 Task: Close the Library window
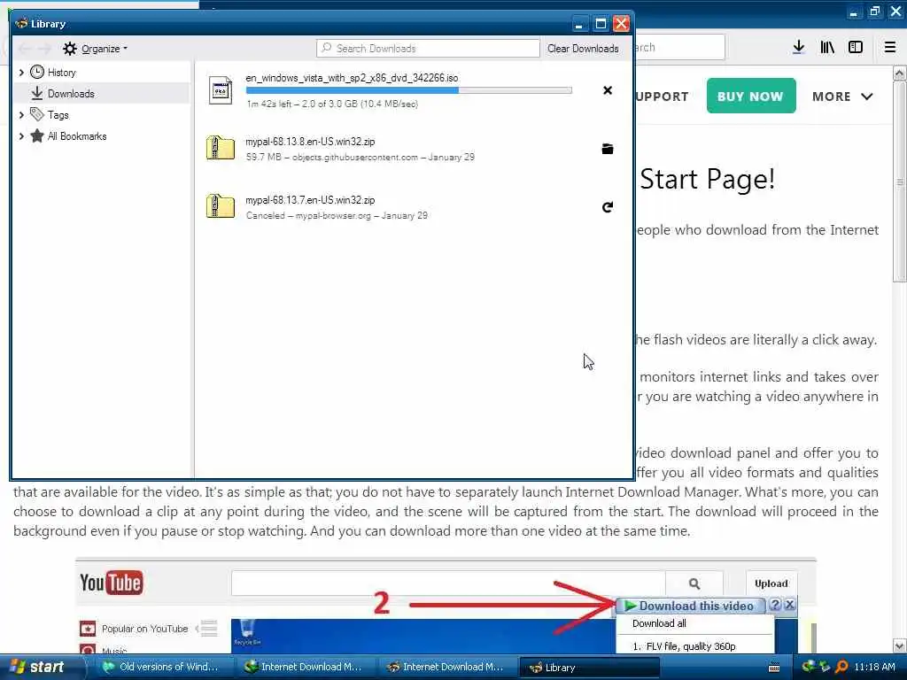click(621, 24)
